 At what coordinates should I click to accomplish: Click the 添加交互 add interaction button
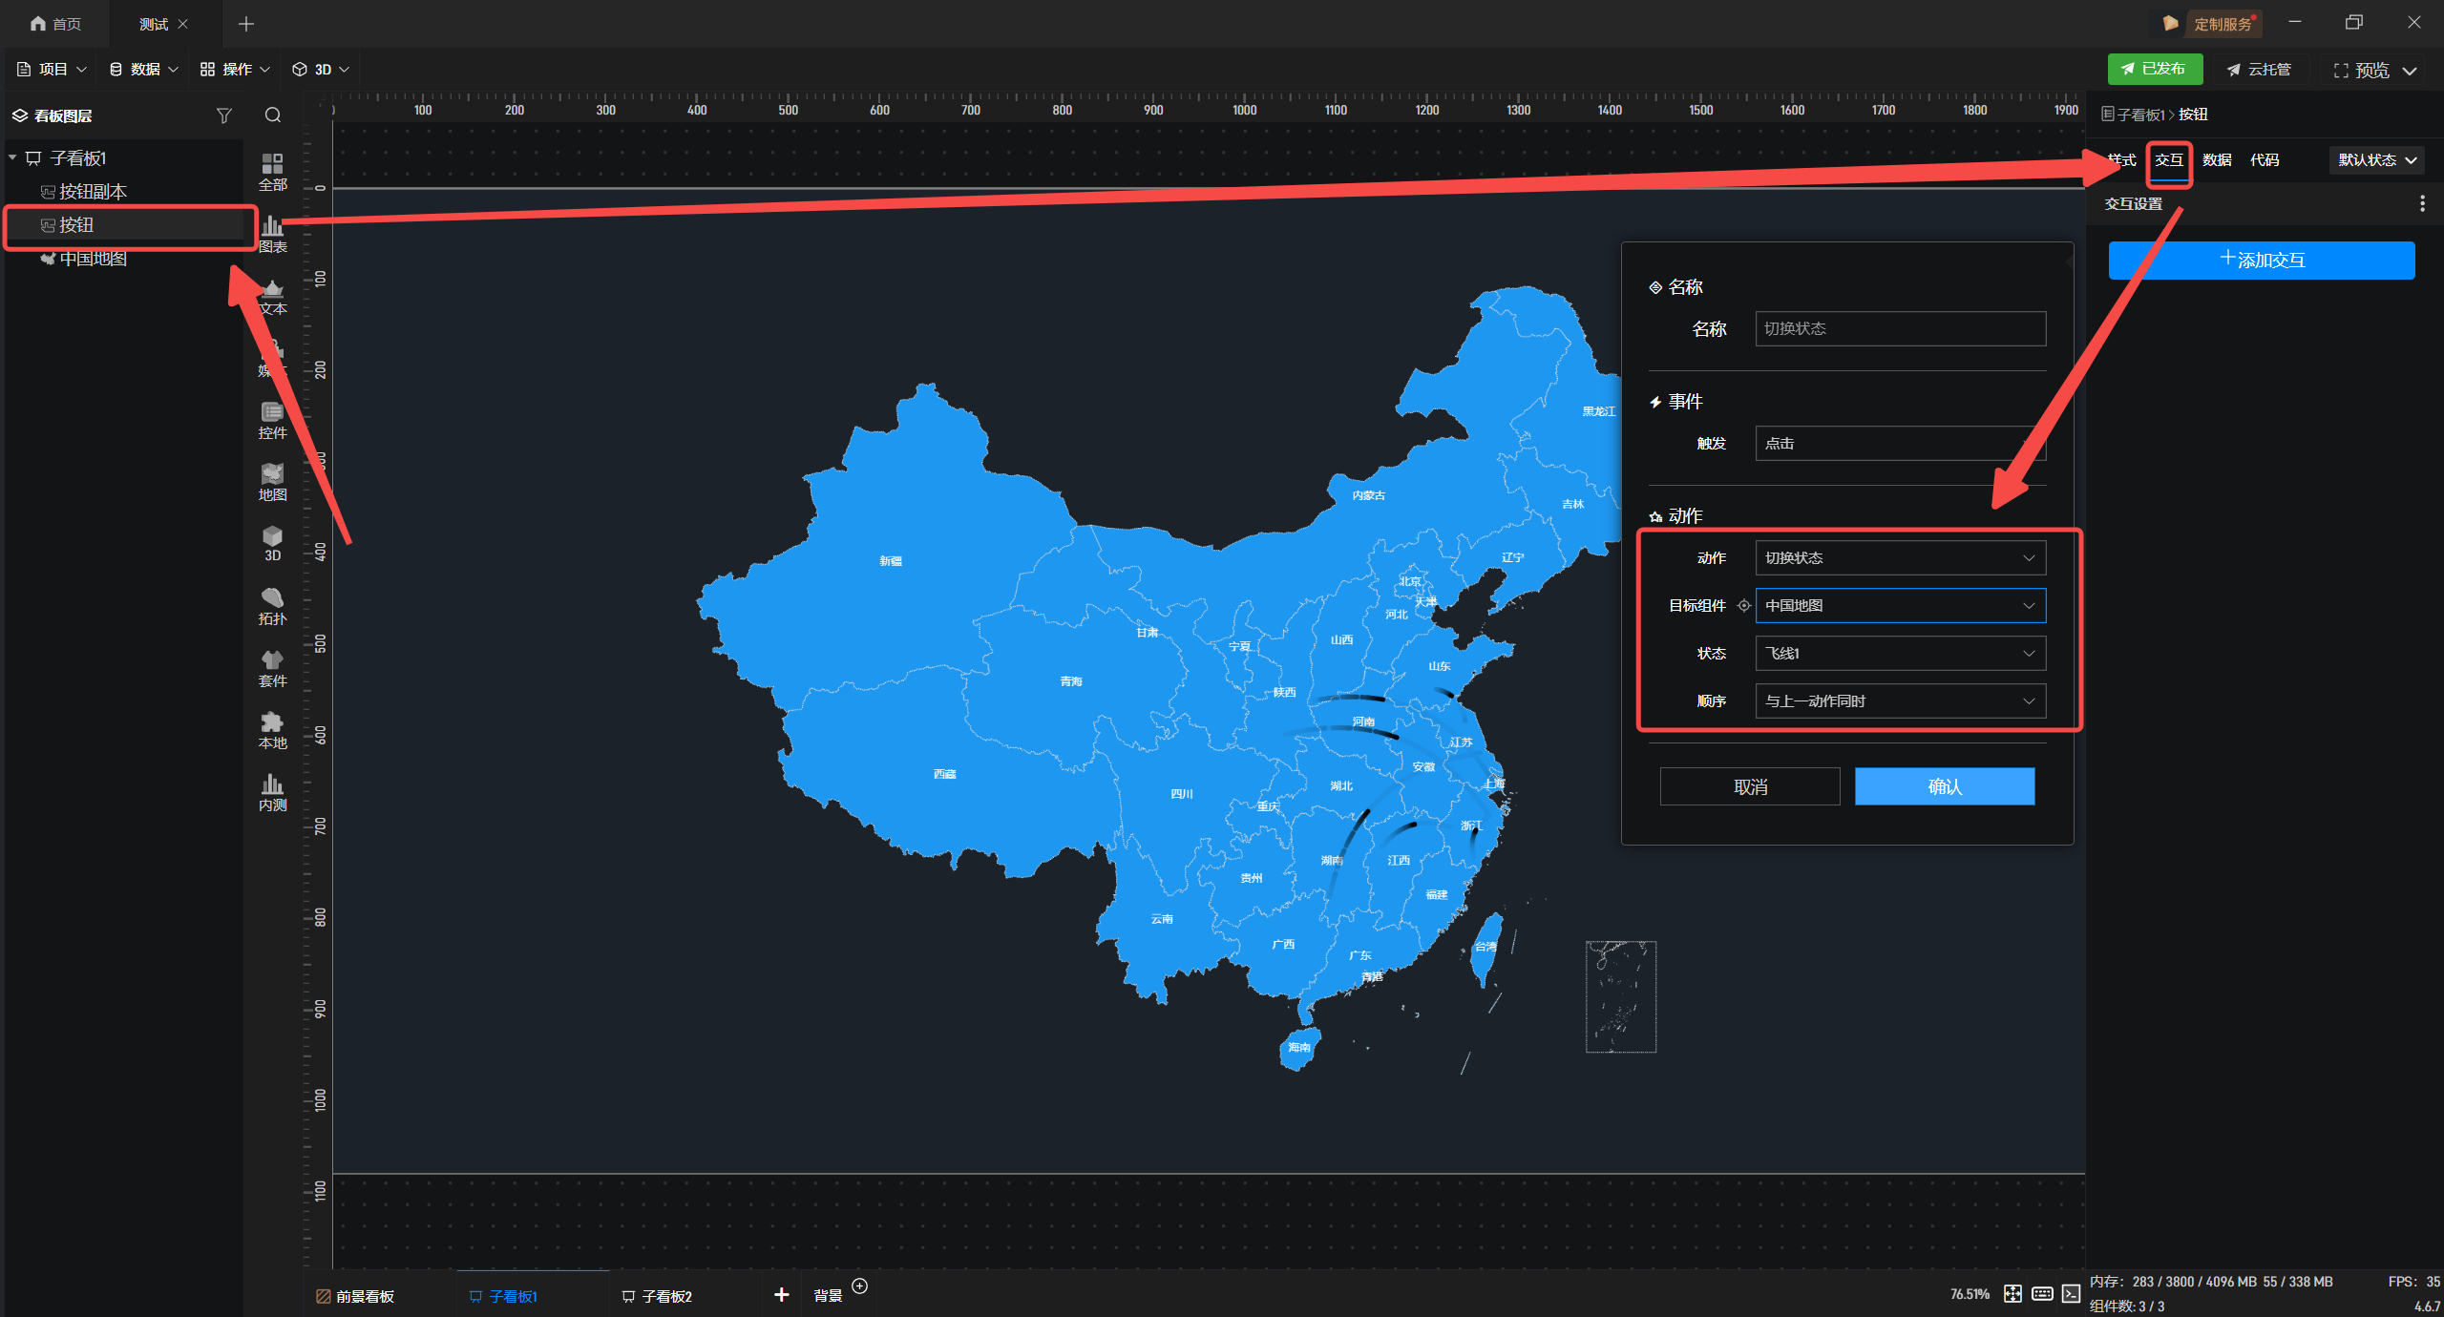tap(2261, 260)
